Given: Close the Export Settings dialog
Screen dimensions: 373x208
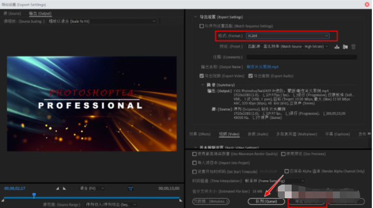Looking at the screenshot, I should (x=367, y=4).
